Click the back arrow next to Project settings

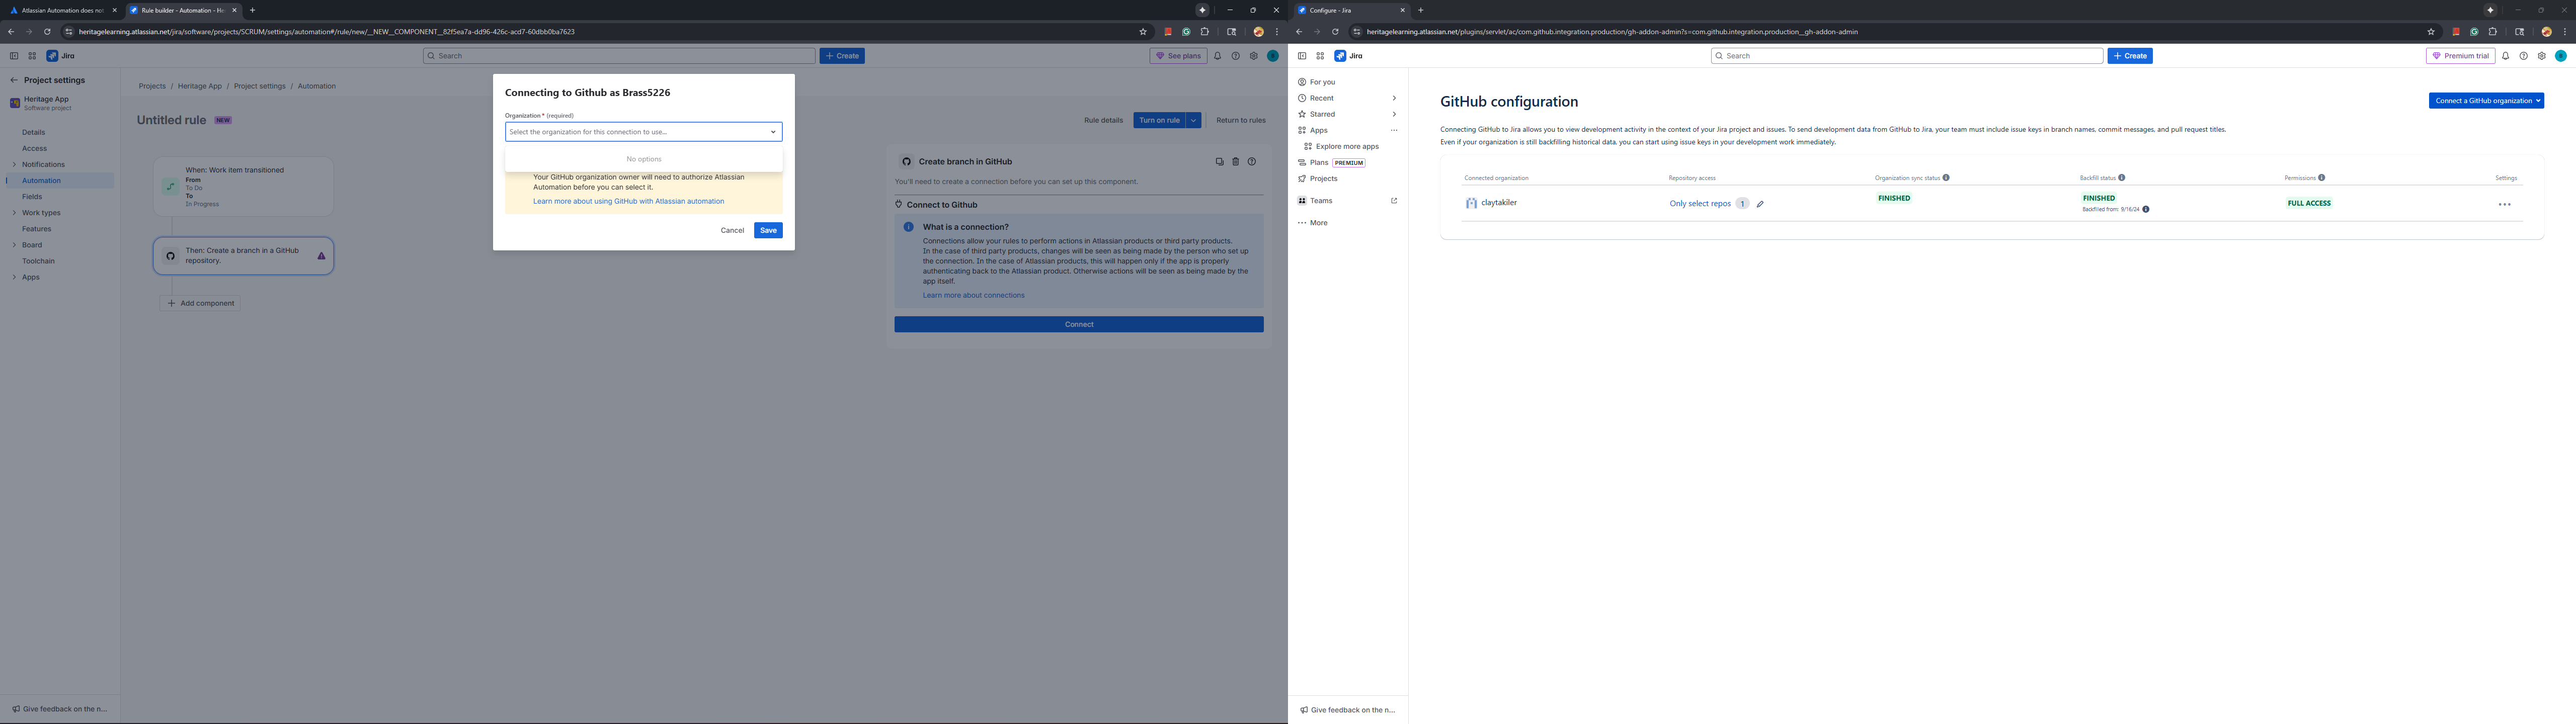[14, 80]
